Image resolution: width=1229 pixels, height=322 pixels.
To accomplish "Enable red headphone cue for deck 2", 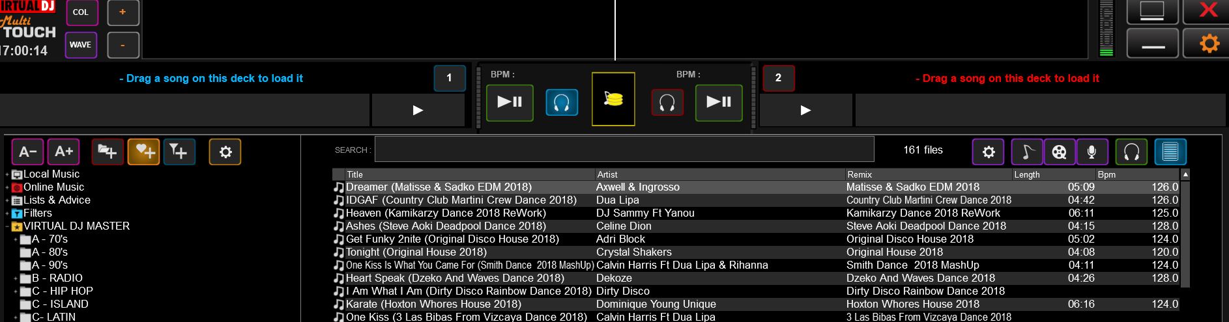I will tap(667, 103).
